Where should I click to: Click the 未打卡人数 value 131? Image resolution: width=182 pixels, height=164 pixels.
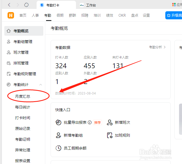tap(118, 66)
